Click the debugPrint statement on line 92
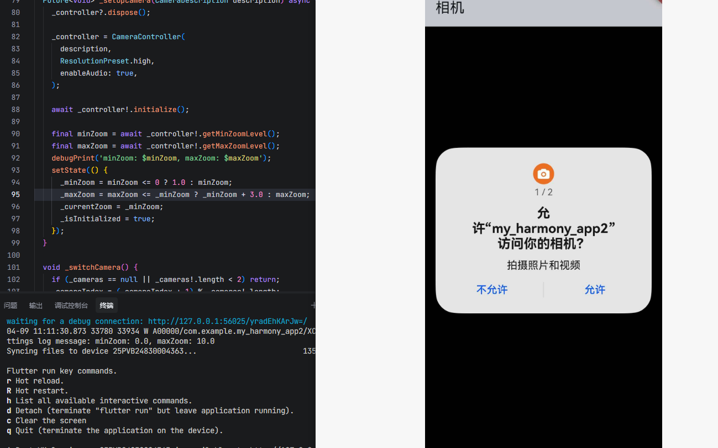This screenshot has height=448, width=718. click(x=161, y=158)
